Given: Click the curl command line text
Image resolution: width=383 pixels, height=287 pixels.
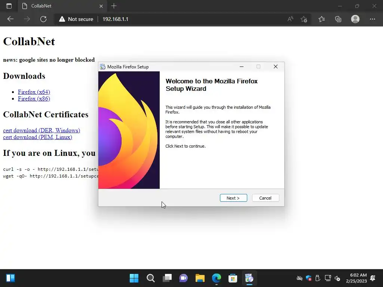Looking at the screenshot, I should click(x=50, y=169).
